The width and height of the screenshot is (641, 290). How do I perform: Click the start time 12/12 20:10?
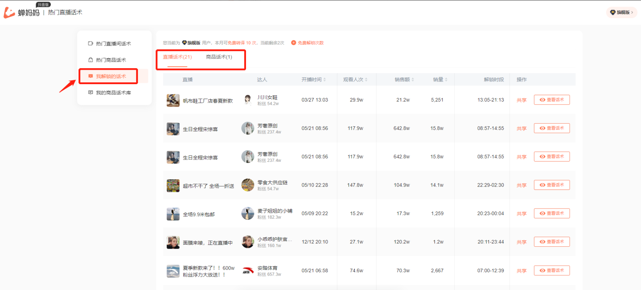pyautogui.click(x=315, y=242)
